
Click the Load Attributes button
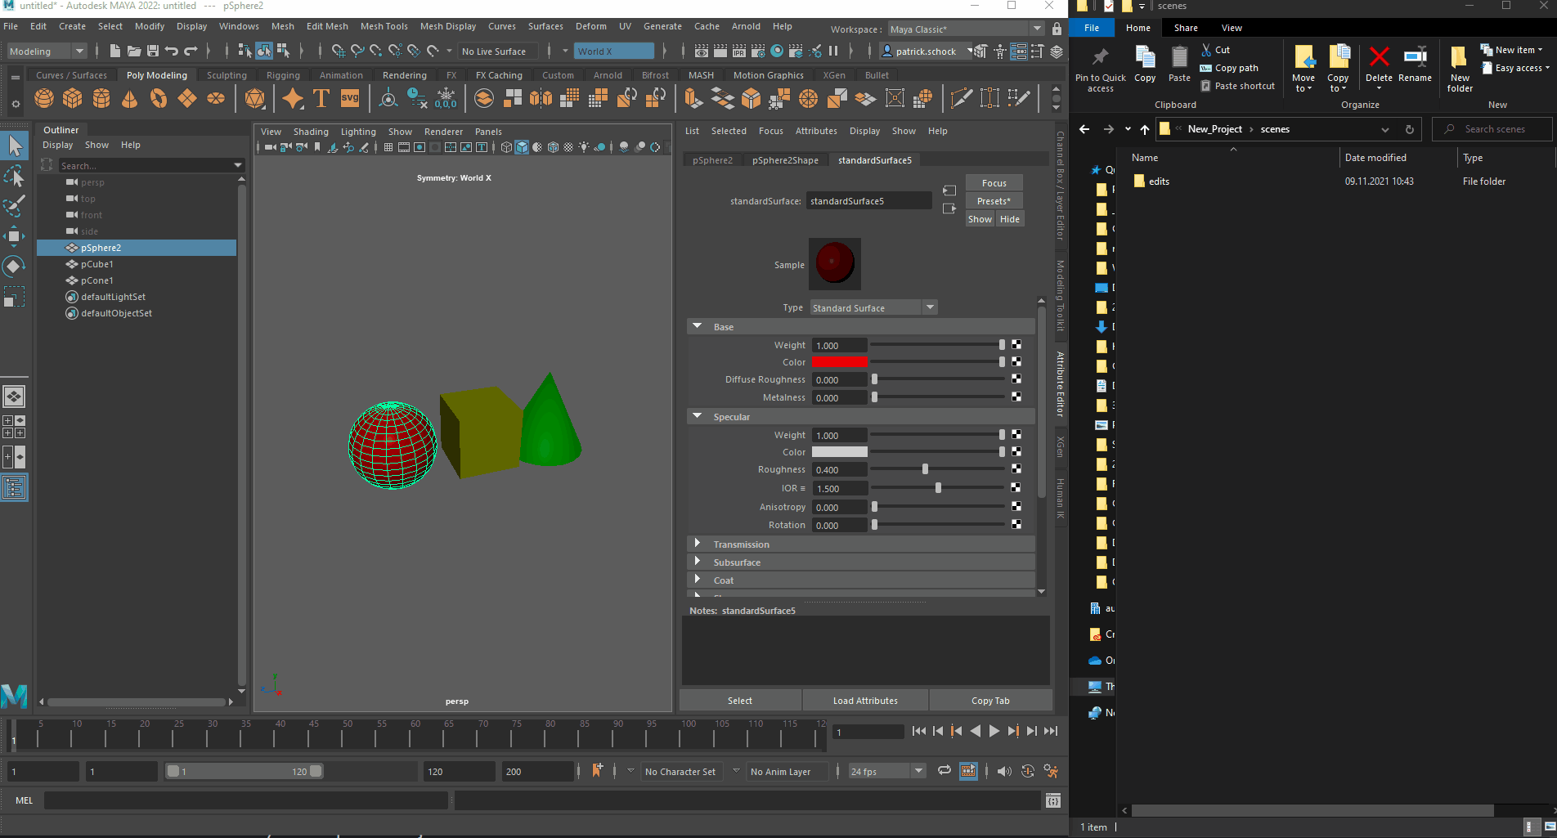click(x=865, y=700)
